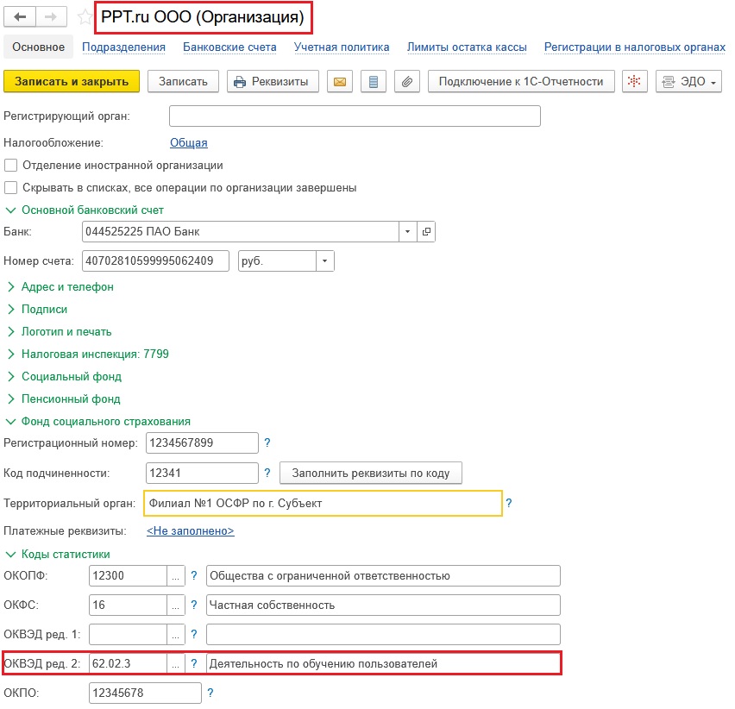The height and width of the screenshot is (709, 735).
Task: Click the envelope email icon
Action: point(339,82)
